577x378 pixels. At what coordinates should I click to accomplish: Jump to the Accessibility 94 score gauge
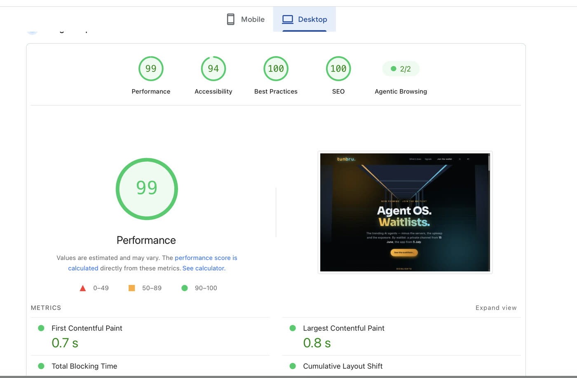pyautogui.click(x=213, y=69)
